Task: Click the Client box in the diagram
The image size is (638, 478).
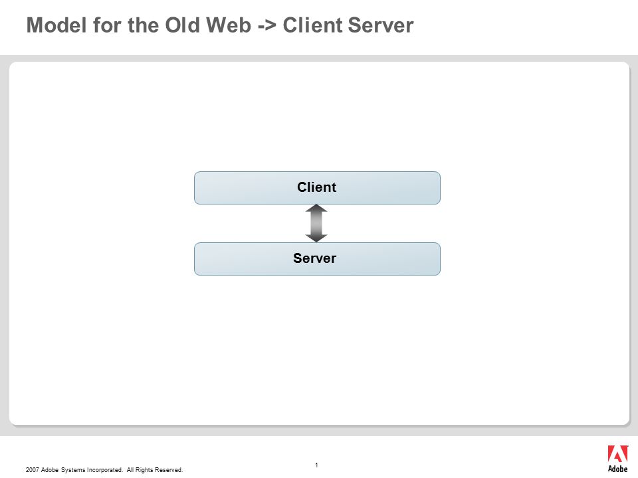Action: point(317,188)
